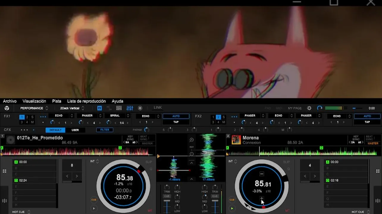Open the 2Deck Vertical layout dropdown
Screen dimensions: 382x214
[x=72, y=108]
